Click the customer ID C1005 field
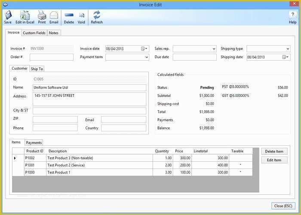The height and width of the screenshot is (215, 301). pos(89,79)
